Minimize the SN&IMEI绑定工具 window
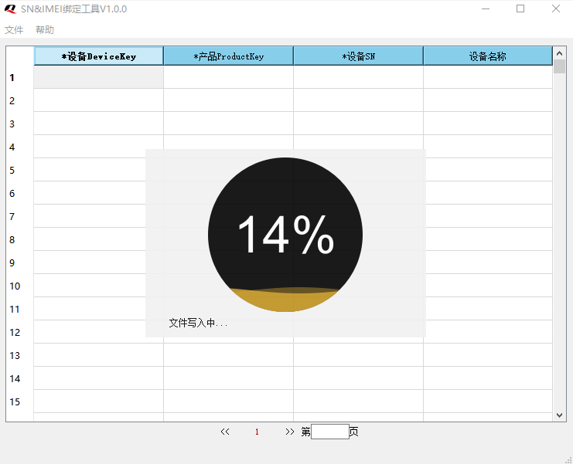This screenshot has height=464, width=573. (486, 8)
